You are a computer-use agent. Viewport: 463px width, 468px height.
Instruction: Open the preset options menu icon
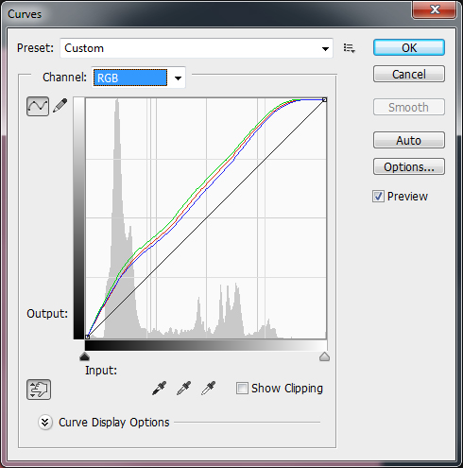(x=350, y=48)
